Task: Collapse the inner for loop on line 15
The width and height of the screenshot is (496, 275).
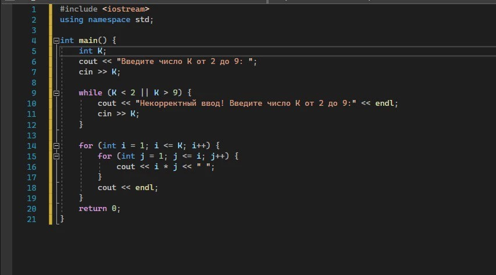Action: coord(56,156)
